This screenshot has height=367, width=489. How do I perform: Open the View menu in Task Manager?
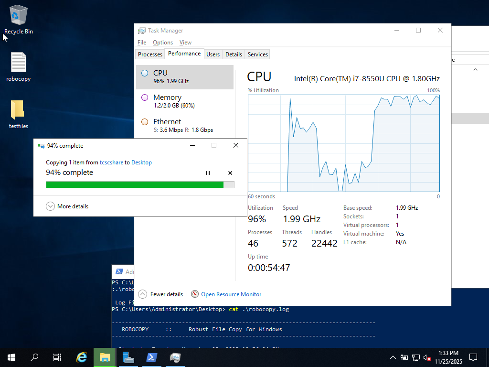click(185, 43)
